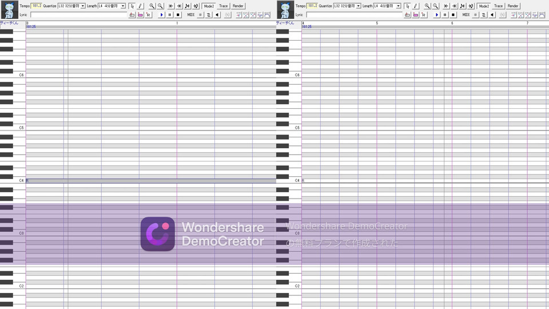Click measure 6 marker in right window ruler
This screenshot has height=309, width=549.
452,23
